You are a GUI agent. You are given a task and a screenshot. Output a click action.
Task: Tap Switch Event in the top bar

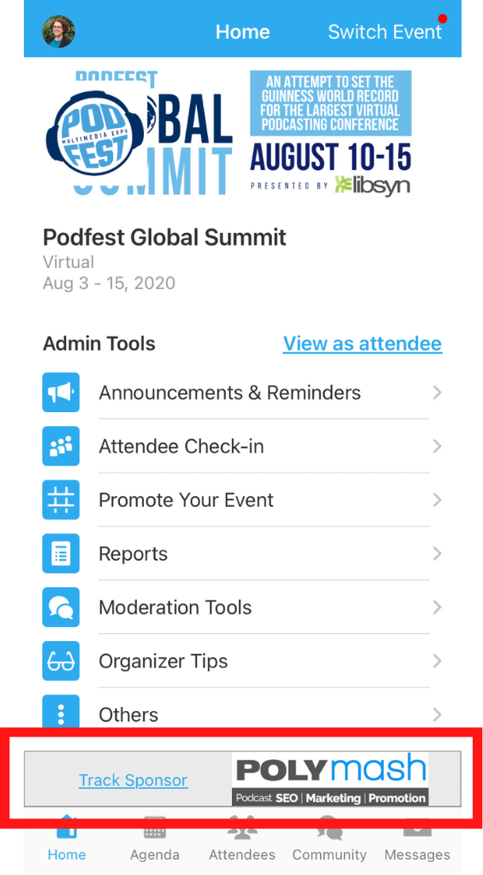tap(385, 32)
